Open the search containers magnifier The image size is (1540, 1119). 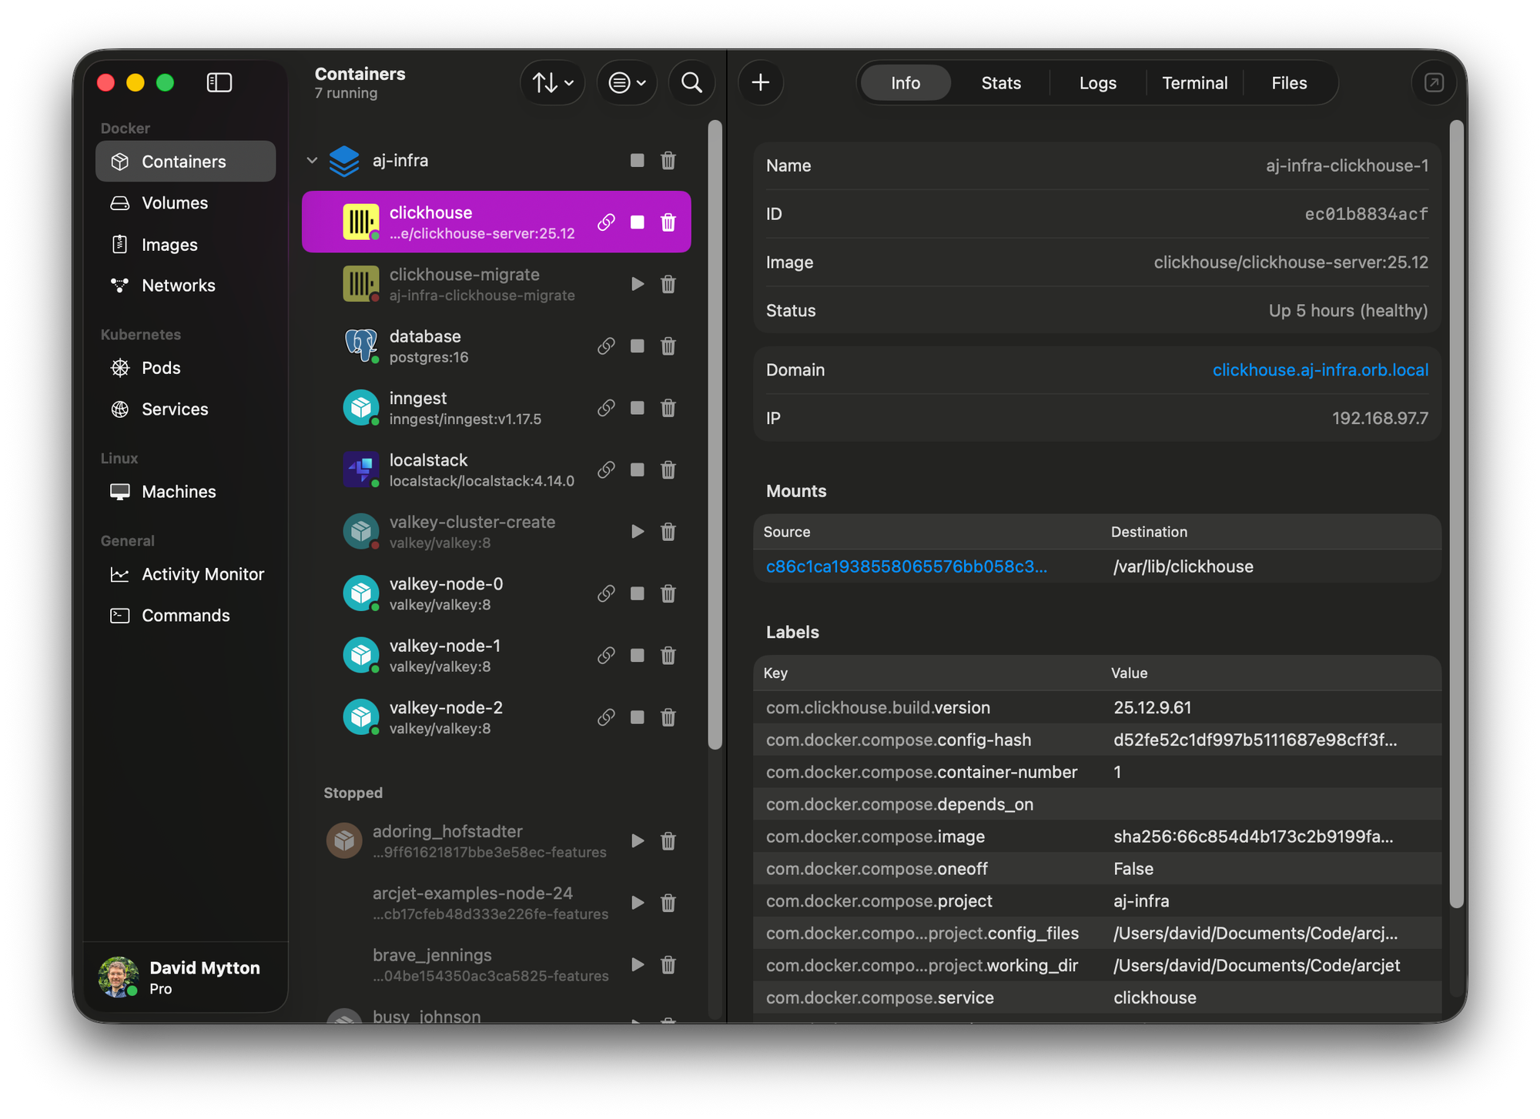(x=691, y=82)
